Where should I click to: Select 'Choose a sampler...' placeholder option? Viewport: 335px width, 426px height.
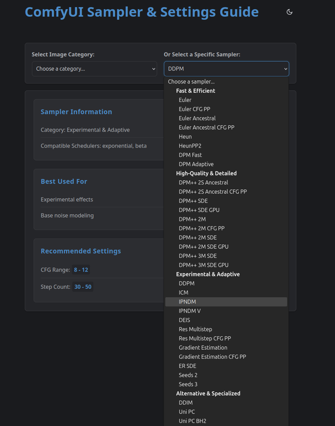(226, 81)
